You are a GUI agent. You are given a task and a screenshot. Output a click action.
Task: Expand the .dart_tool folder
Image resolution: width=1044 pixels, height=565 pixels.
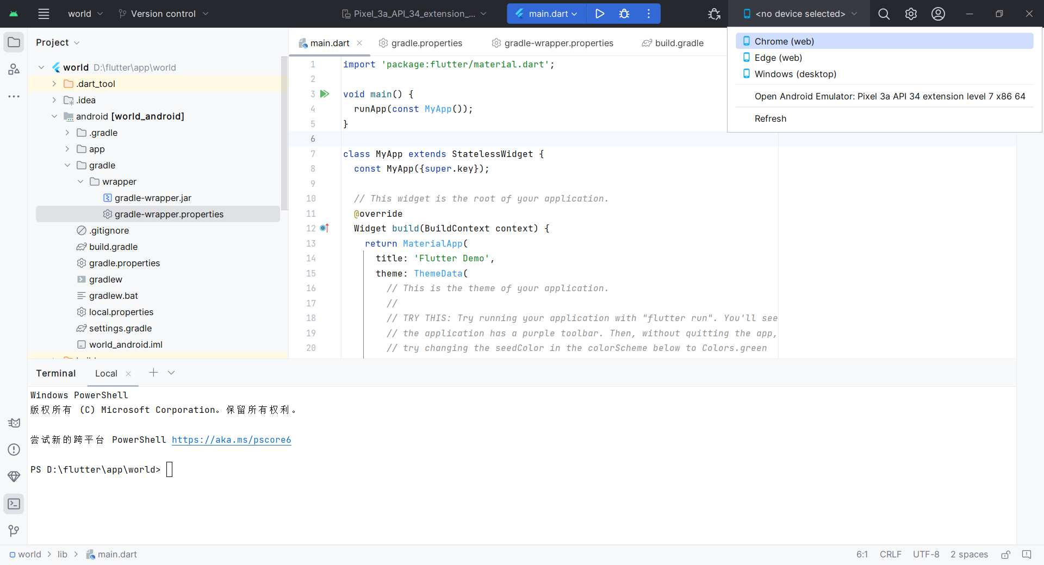[x=54, y=84]
